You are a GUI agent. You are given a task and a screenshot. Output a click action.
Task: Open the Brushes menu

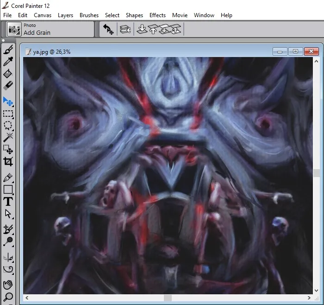click(89, 15)
